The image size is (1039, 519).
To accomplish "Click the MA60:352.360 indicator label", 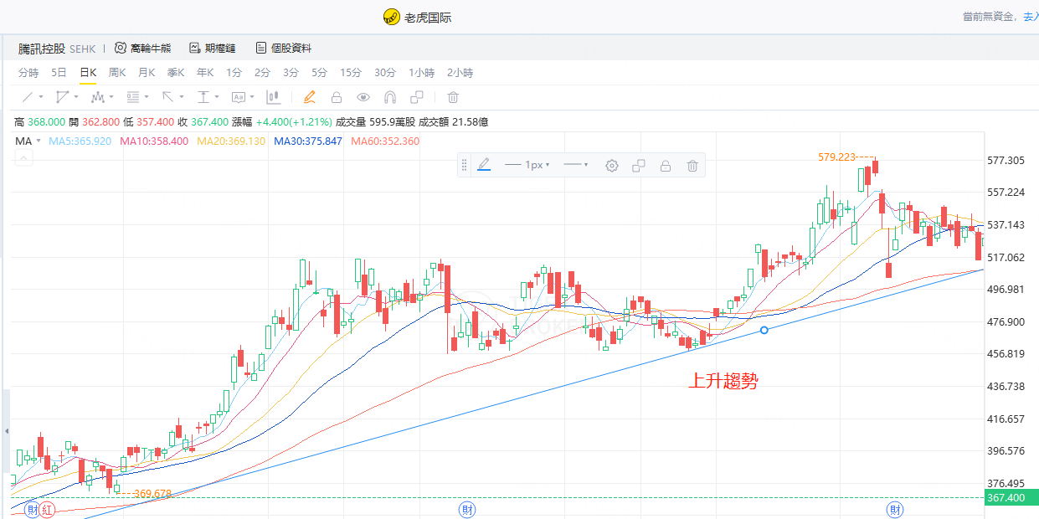I will coord(385,141).
